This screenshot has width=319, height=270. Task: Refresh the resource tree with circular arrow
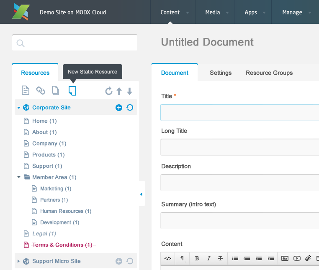(x=108, y=91)
